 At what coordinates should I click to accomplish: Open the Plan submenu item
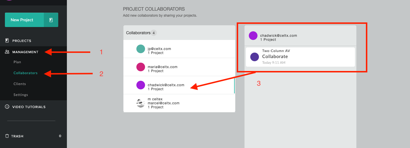pyautogui.click(x=17, y=62)
